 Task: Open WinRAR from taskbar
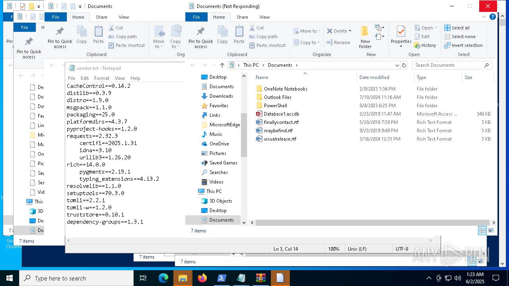point(261,278)
